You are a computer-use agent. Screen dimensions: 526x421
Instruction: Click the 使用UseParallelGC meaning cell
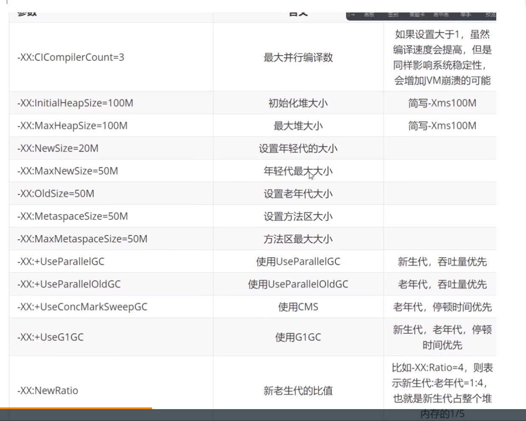(x=298, y=261)
